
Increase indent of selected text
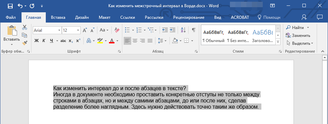click(x=172, y=30)
